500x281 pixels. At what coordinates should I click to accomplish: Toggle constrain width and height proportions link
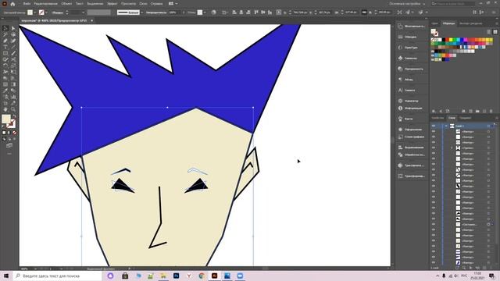click(x=364, y=12)
